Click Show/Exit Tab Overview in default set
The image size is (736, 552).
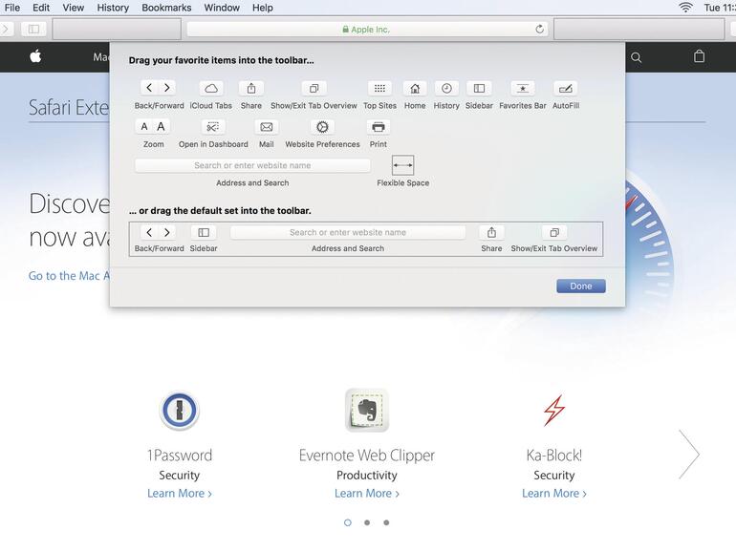(554, 233)
